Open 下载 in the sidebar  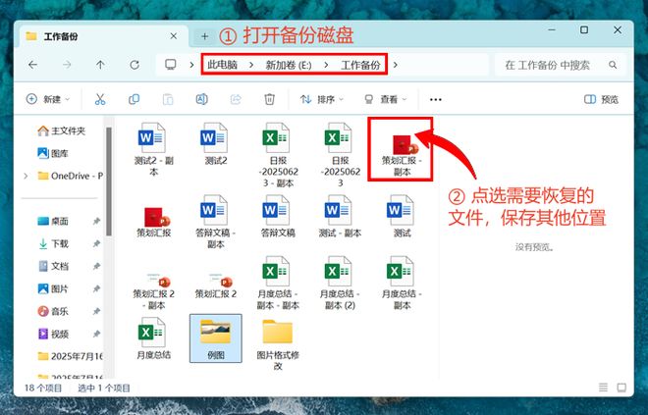click(x=53, y=243)
